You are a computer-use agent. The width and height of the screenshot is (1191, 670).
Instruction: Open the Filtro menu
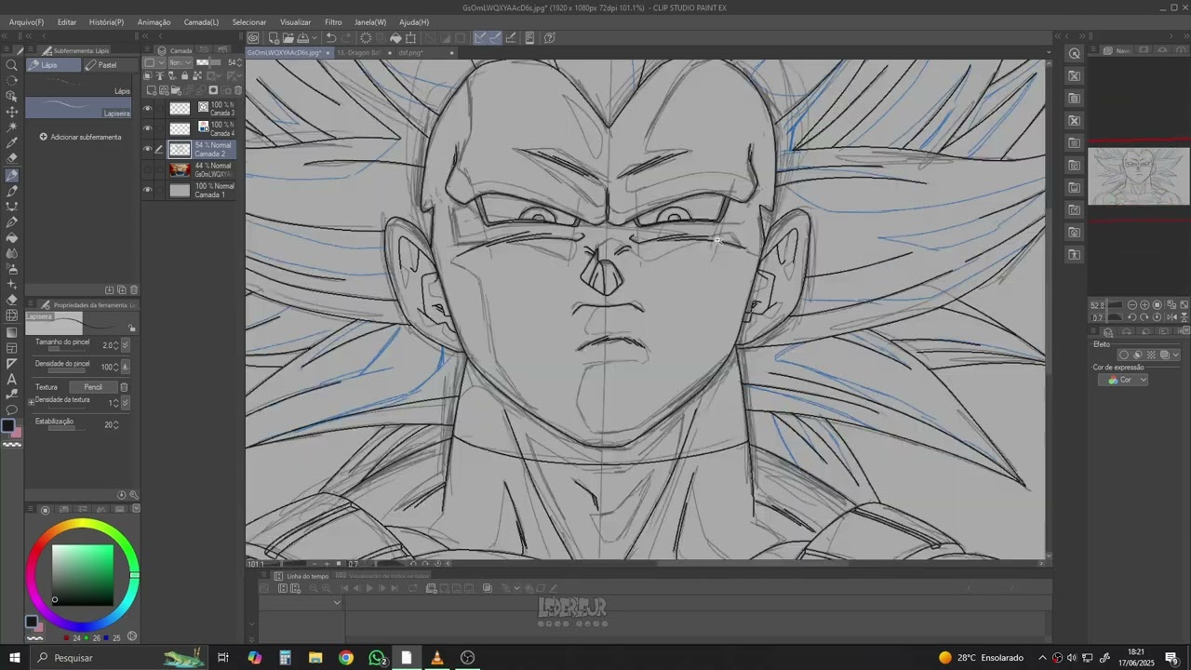[333, 21]
